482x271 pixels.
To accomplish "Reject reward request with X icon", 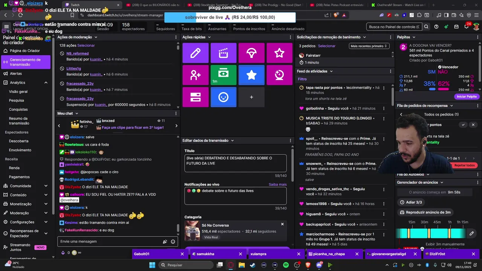I will point(473,125).
